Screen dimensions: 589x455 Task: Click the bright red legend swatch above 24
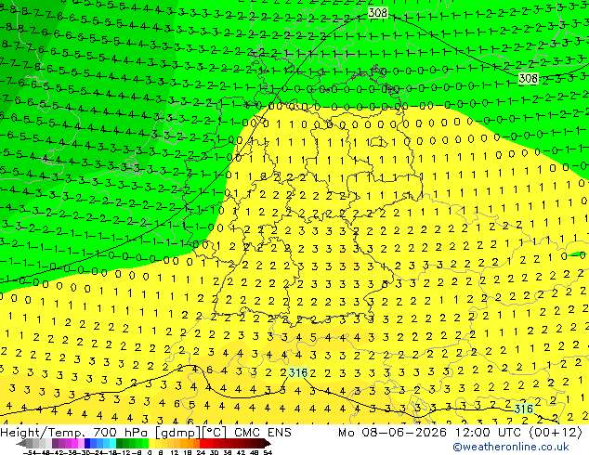[x=203, y=443]
